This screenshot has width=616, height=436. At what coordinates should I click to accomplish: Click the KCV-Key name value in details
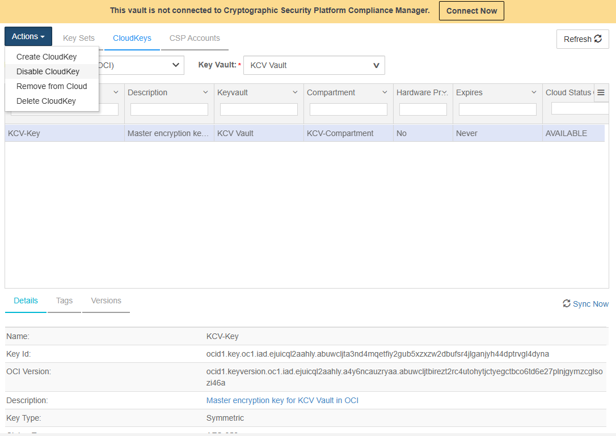pyautogui.click(x=222, y=336)
